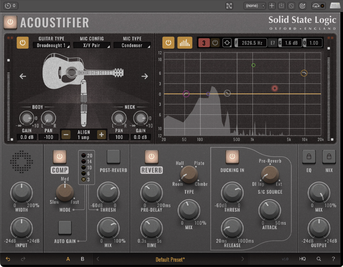Image resolution: width=343 pixels, height=267 pixels.
Task: Click the S/C Source selector knob
Action: pos(270,175)
